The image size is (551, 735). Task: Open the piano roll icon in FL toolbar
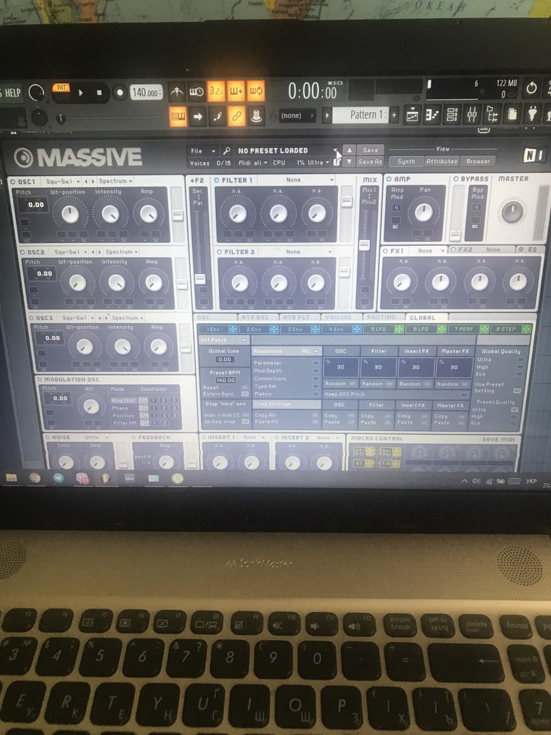point(432,115)
